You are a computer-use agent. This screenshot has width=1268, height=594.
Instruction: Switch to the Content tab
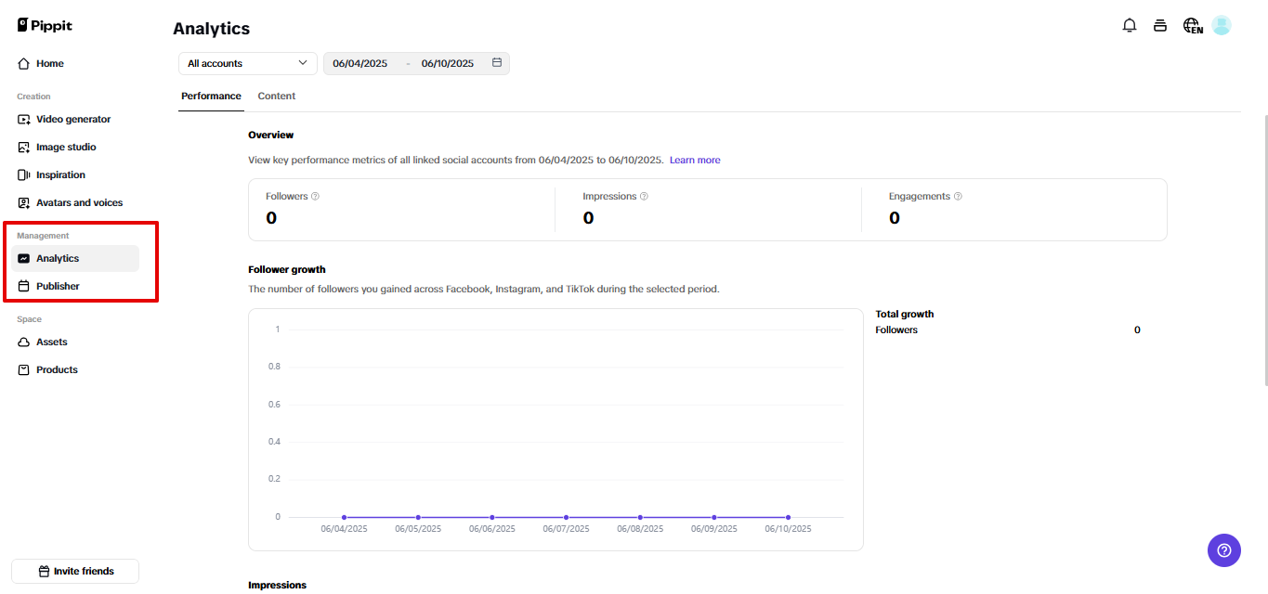[276, 96]
